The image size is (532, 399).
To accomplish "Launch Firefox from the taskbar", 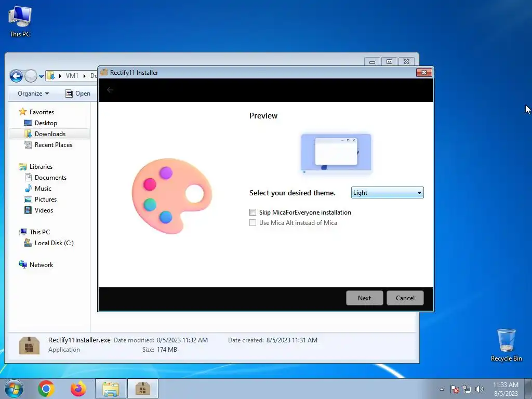I will point(78,389).
